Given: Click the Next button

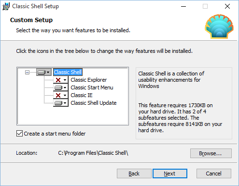Looking at the screenshot, I should click(170, 174).
